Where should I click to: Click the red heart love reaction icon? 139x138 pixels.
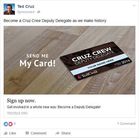(10, 124)
